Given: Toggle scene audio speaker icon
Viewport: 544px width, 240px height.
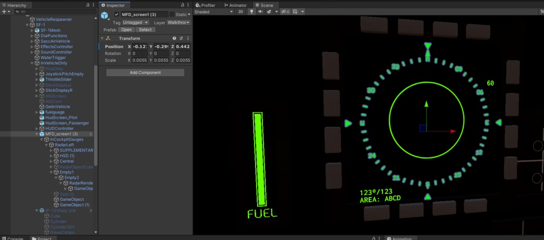Looking at the screenshot, I should pos(260,12).
